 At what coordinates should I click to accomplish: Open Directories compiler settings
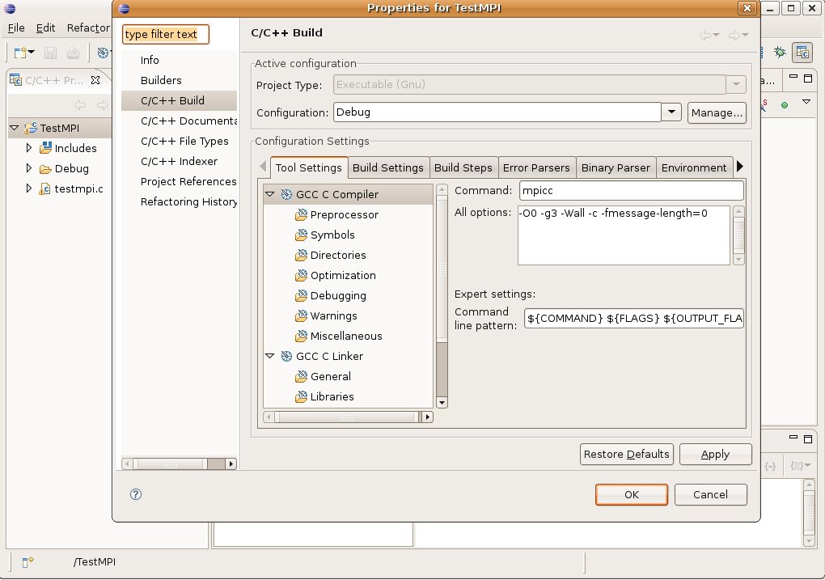[x=338, y=256]
